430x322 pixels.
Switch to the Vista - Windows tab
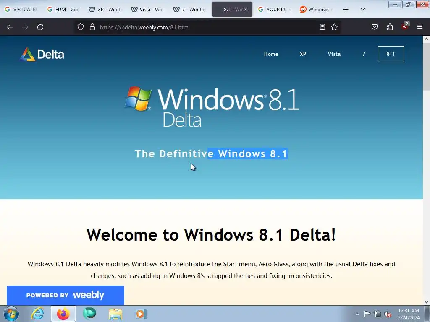[x=147, y=10]
